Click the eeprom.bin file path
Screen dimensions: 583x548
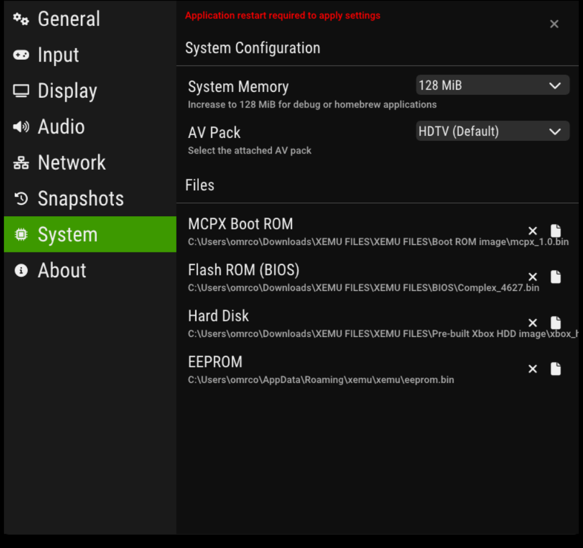coord(321,380)
